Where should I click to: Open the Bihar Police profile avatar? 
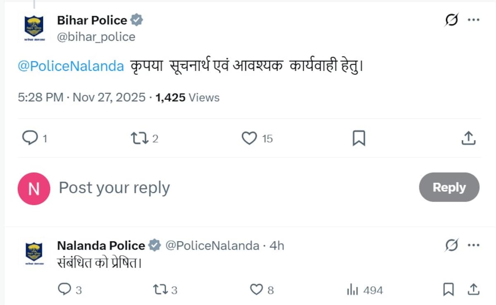[x=33, y=27]
